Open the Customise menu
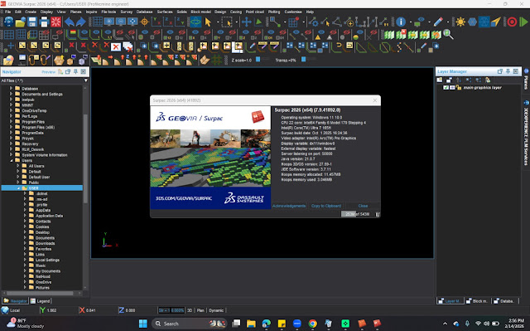Viewport: 530px width, 331px height. pos(293,12)
